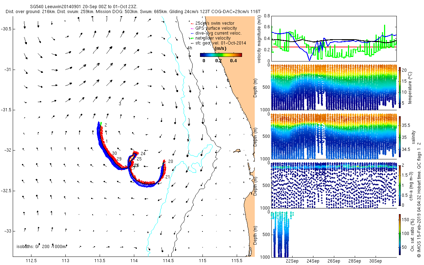
Task: Click the (m/s) label above the map colorbar
Action: [x=221, y=48]
